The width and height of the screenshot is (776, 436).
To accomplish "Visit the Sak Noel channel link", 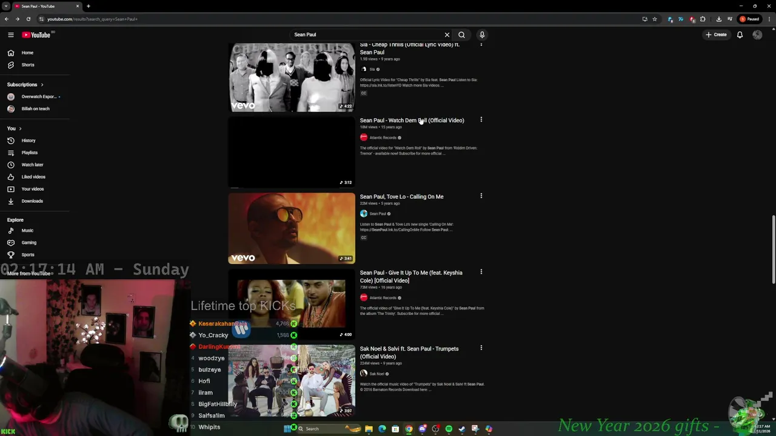I will 376,374.
